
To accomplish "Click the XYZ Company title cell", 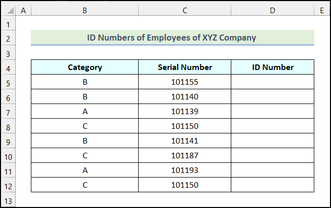I will [x=172, y=38].
